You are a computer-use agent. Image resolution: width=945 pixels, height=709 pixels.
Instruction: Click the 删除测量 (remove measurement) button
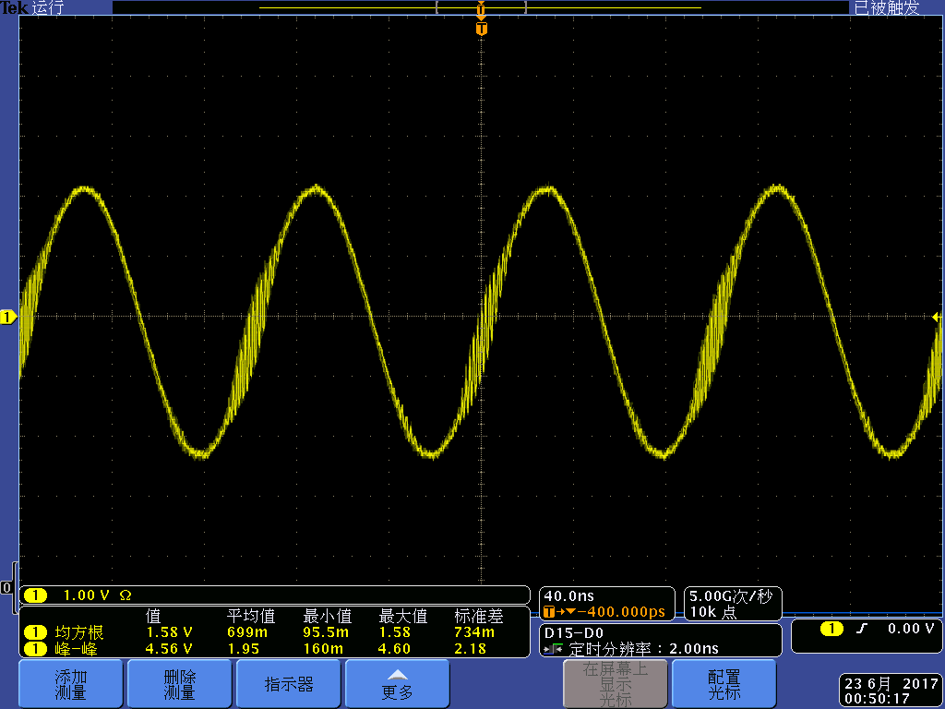(180, 684)
